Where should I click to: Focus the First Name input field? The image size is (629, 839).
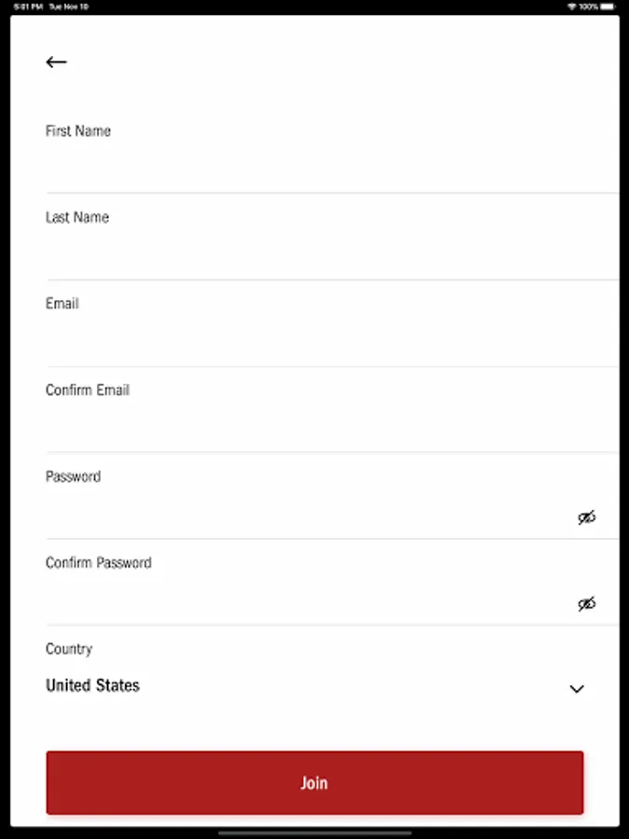[x=317, y=168]
